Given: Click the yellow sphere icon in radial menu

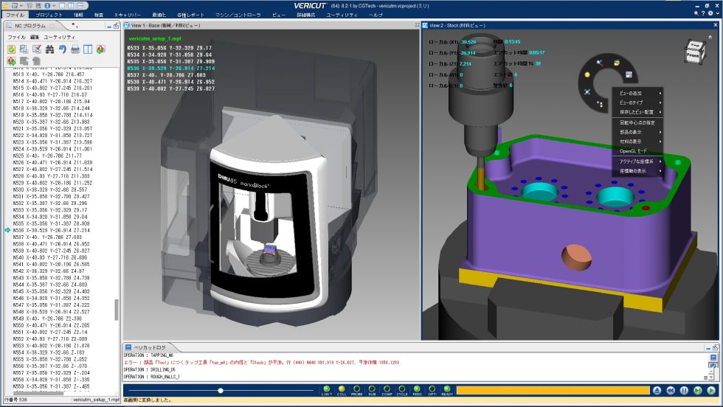Looking at the screenshot, I should click(x=585, y=74).
